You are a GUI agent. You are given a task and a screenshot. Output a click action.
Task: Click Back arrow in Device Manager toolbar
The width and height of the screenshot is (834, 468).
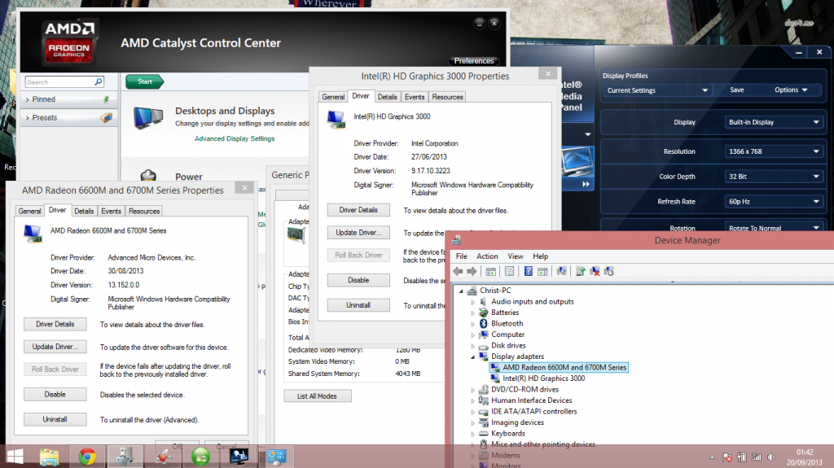click(458, 271)
